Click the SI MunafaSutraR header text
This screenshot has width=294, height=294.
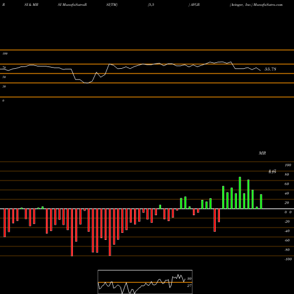pos(72,5)
